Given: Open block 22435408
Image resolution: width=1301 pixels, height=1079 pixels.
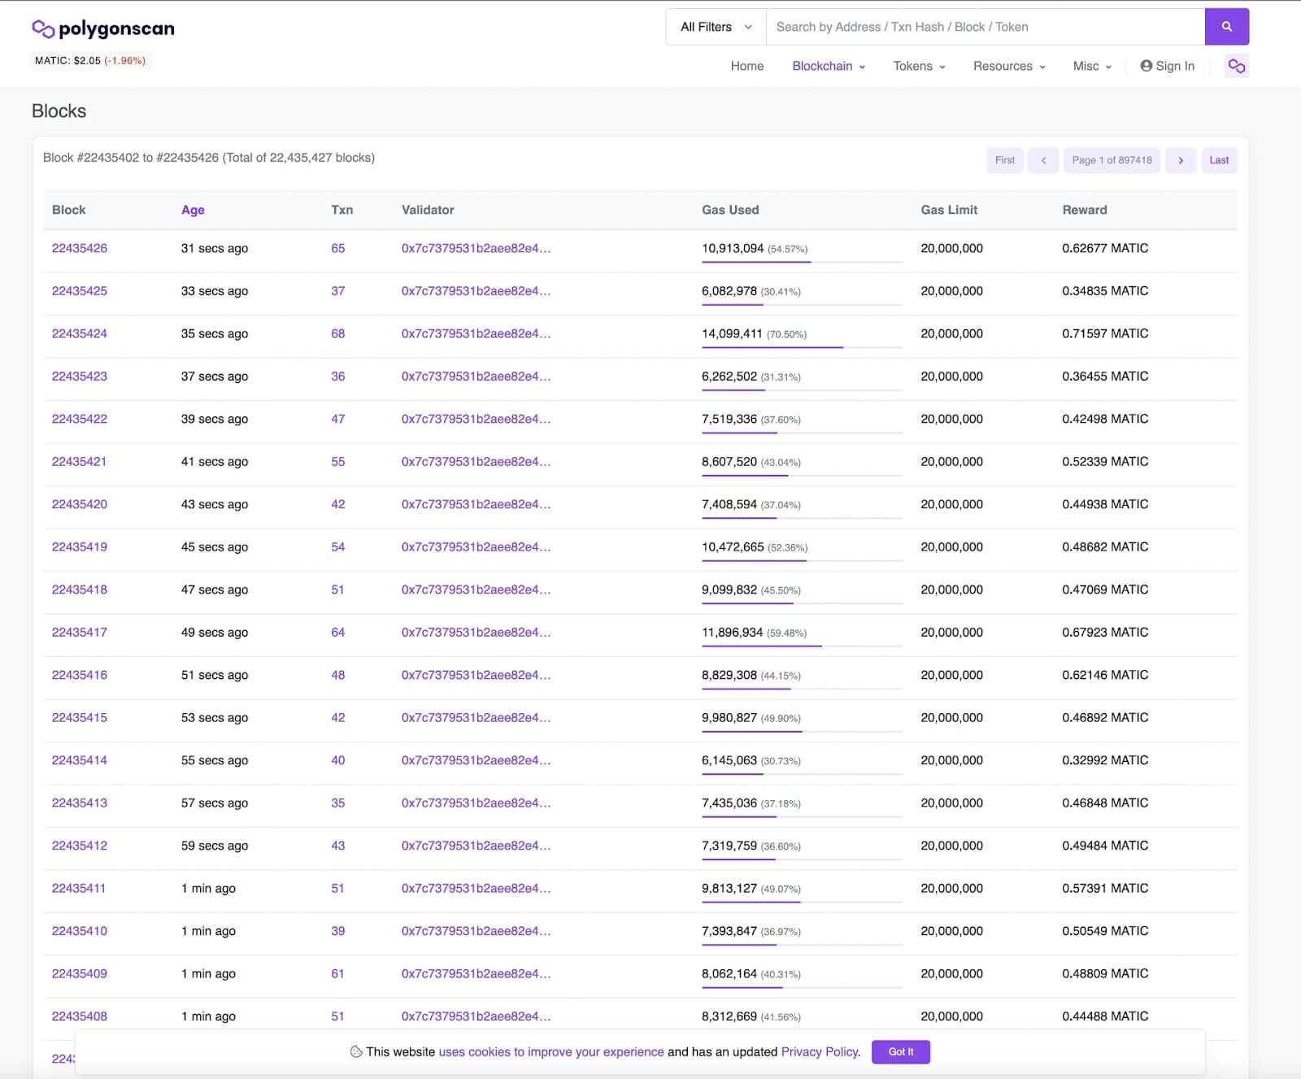Looking at the screenshot, I should (80, 1016).
